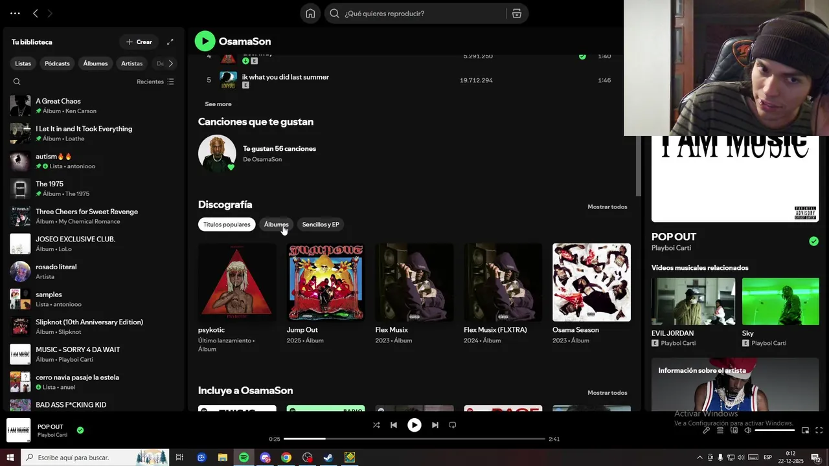The height and width of the screenshot is (466, 829).
Task: Go to Spotify home
Action: 310,14
